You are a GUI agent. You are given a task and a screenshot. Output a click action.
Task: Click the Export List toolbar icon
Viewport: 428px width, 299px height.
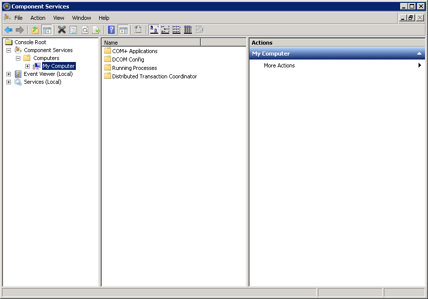pyautogui.click(x=96, y=30)
